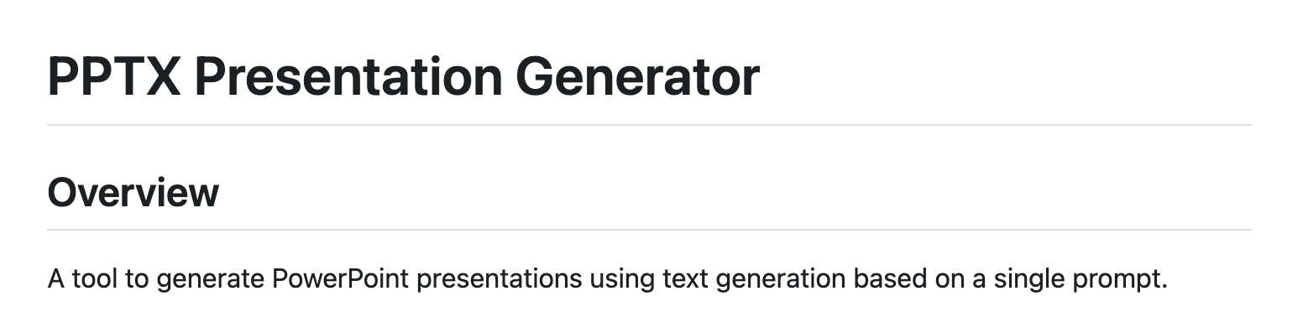Viewport: 1303px width, 317px height.
Task: Click the leading A of the description sentence
Action: pyautogui.click(x=56, y=278)
